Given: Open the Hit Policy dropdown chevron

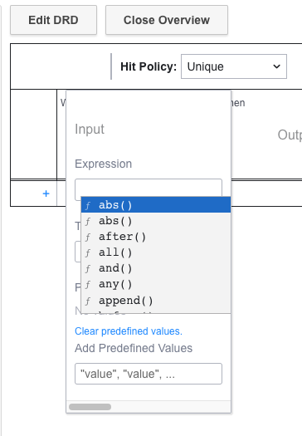Looking at the screenshot, I should coord(276,66).
